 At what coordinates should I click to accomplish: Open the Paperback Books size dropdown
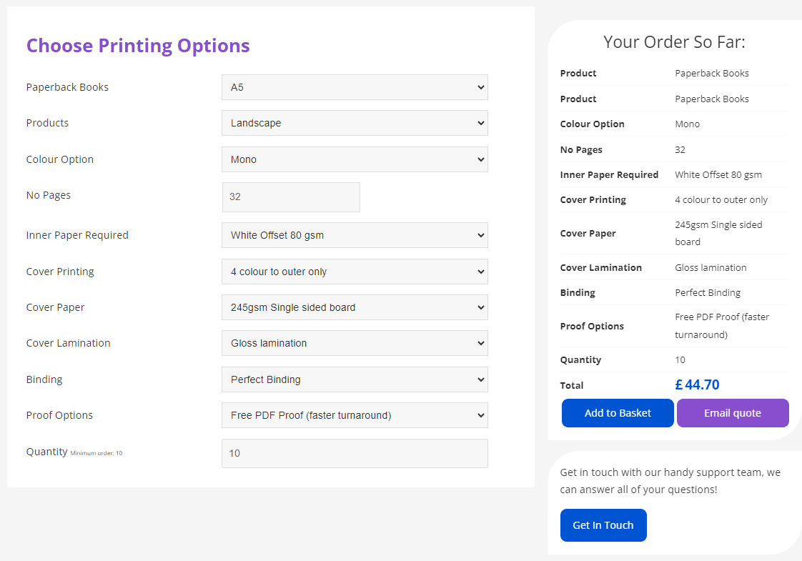[x=355, y=87]
